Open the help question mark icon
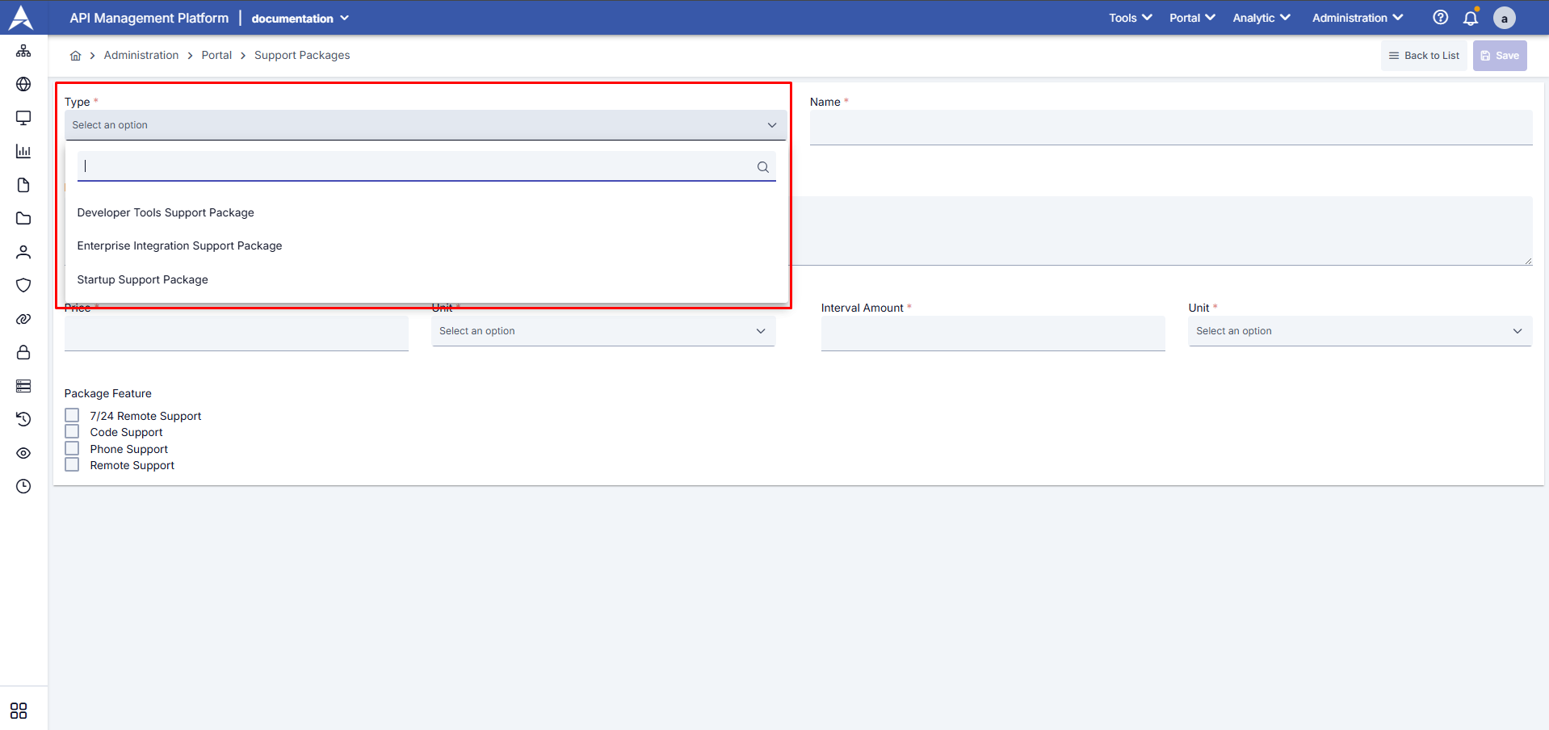The height and width of the screenshot is (730, 1549). (1440, 18)
